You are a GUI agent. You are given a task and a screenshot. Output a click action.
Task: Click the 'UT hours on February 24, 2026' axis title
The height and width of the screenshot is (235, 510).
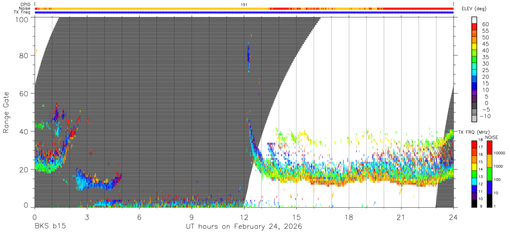point(244,227)
